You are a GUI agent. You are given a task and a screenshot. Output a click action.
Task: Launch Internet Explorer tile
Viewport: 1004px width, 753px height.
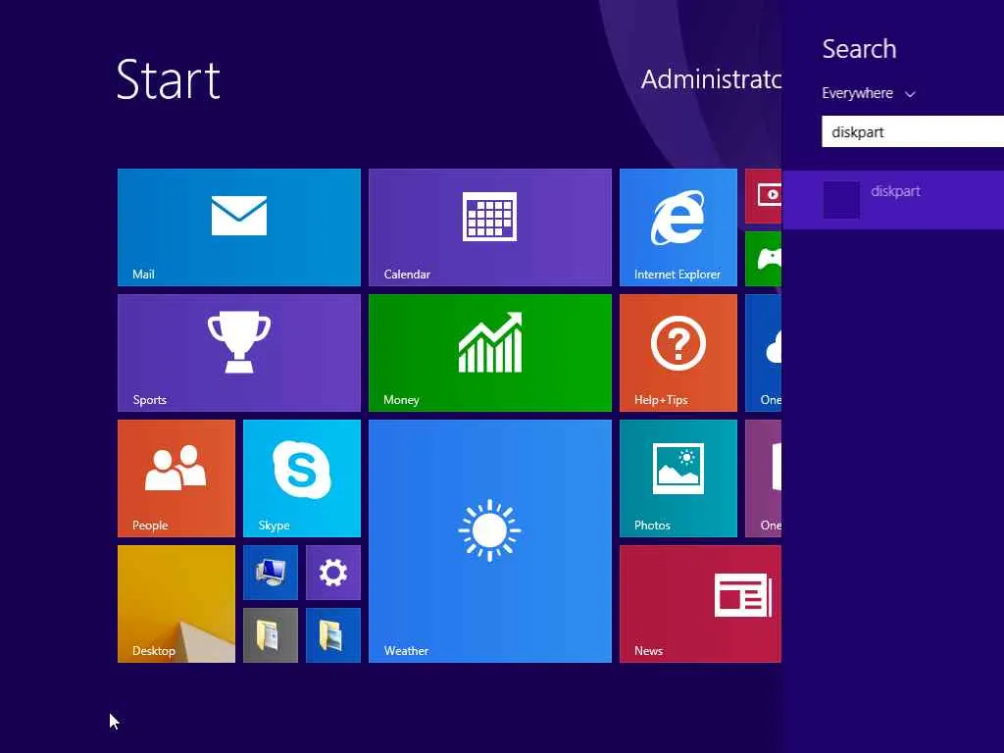678,227
